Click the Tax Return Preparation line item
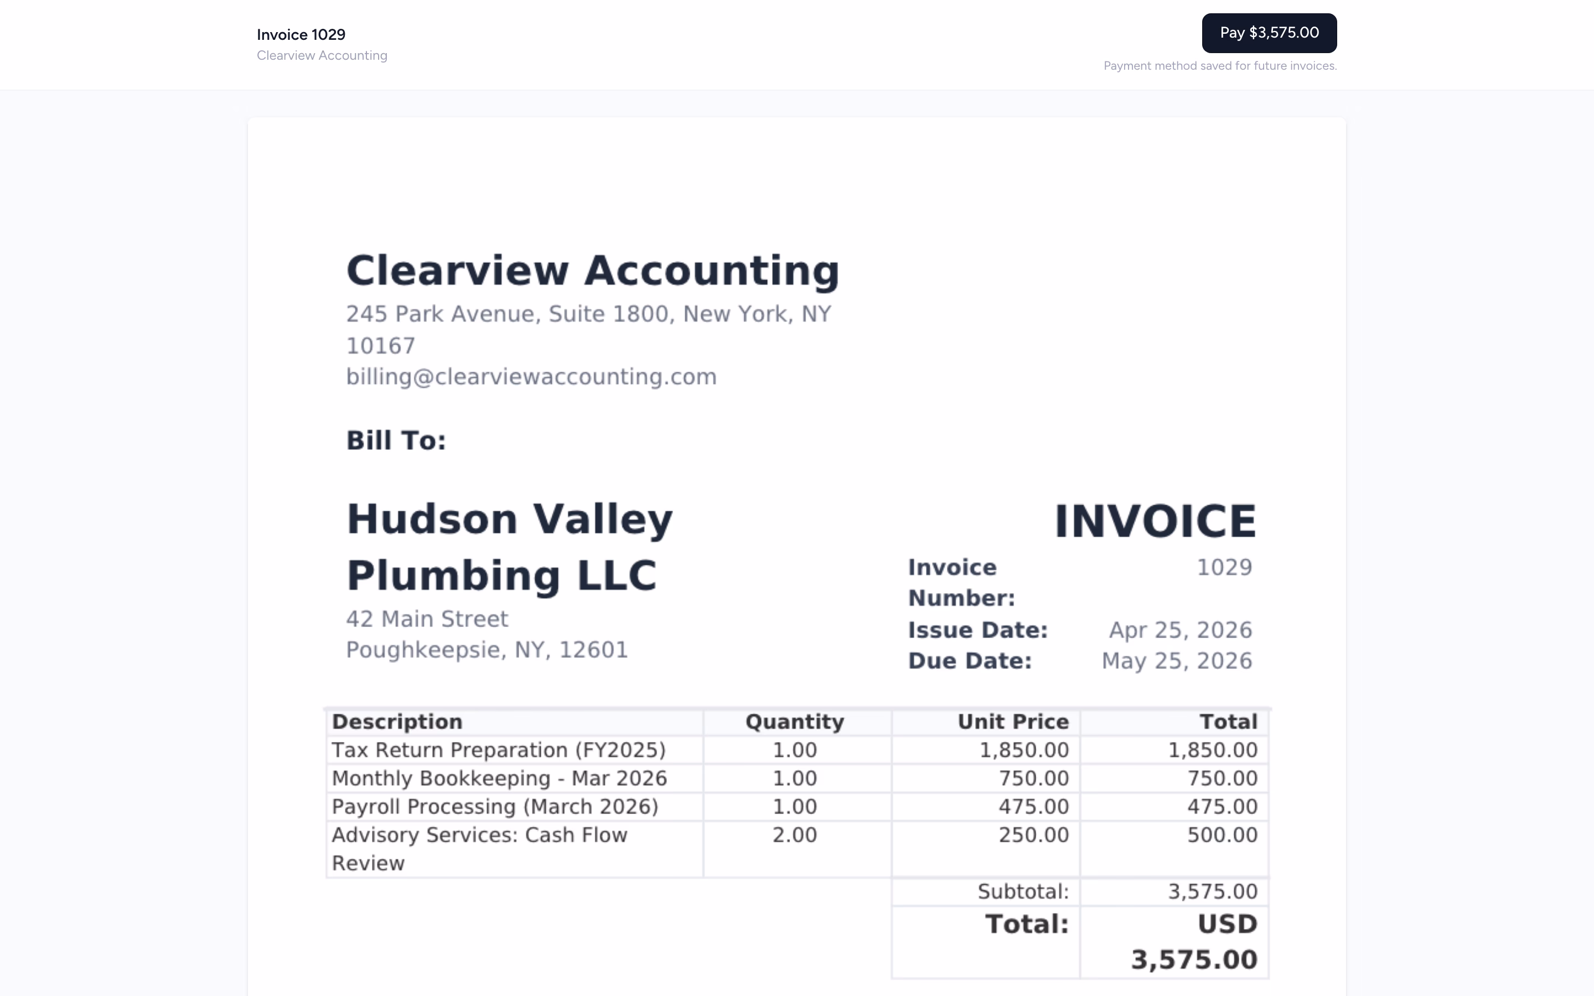The height and width of the screenshot is (996, 1594). [x=499, y=749]
